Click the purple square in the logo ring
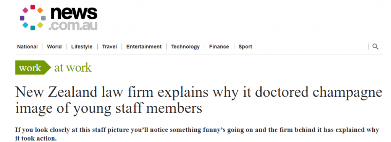The width and height of the screenshot is (391, 142). 22,18
